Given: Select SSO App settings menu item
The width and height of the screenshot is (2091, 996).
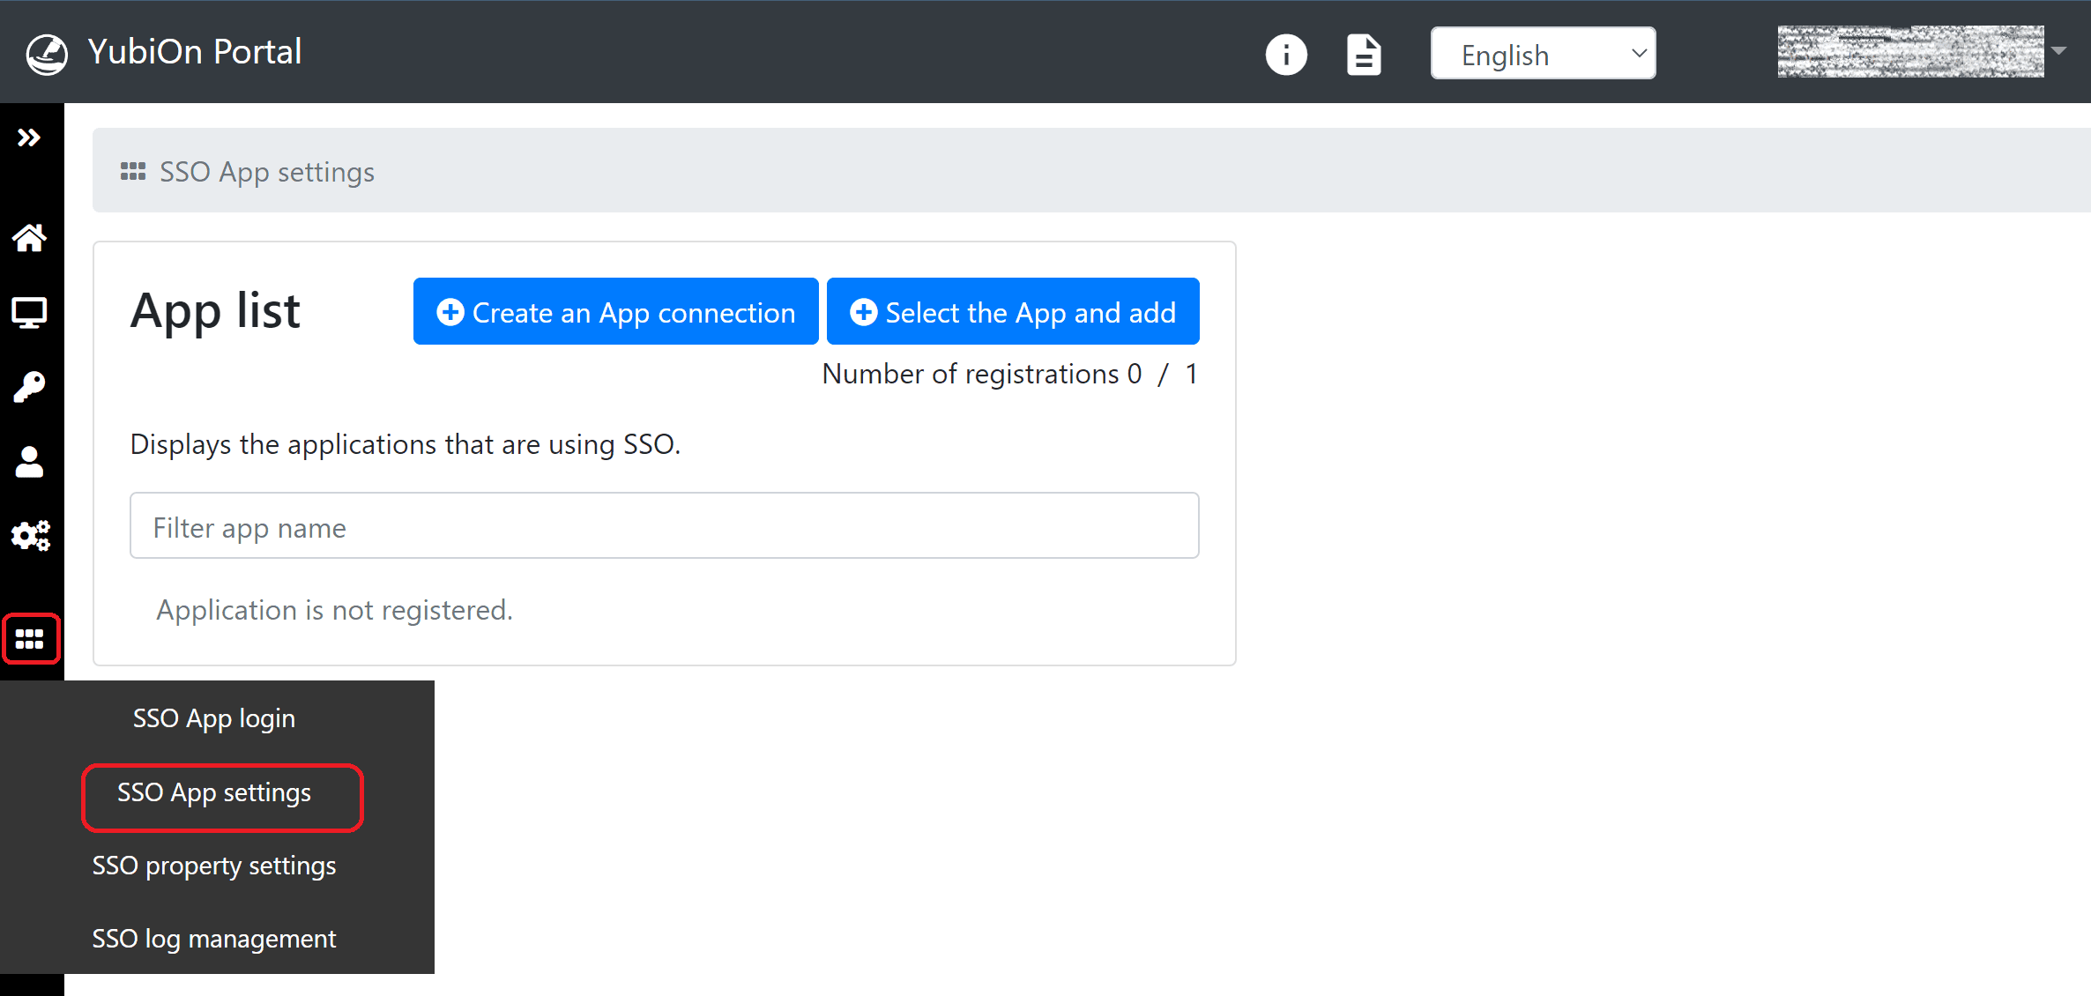Looking at the screenshot, I should tap(214, 792).
